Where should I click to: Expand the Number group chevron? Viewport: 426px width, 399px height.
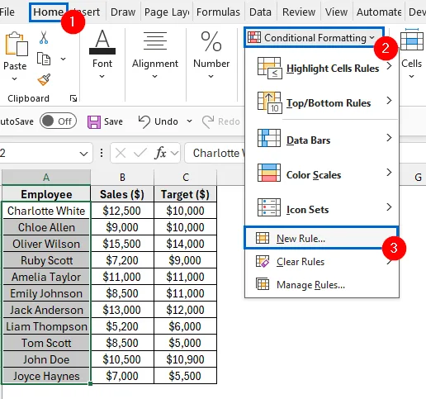211,76
